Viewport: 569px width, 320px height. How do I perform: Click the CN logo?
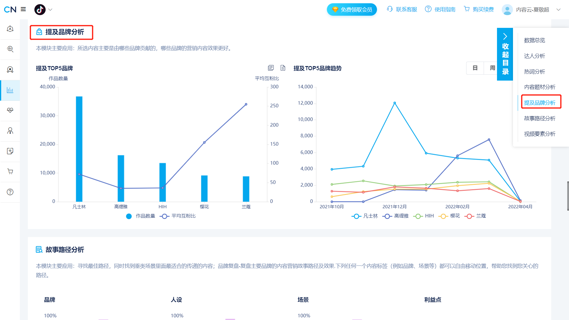coord(10,9)
